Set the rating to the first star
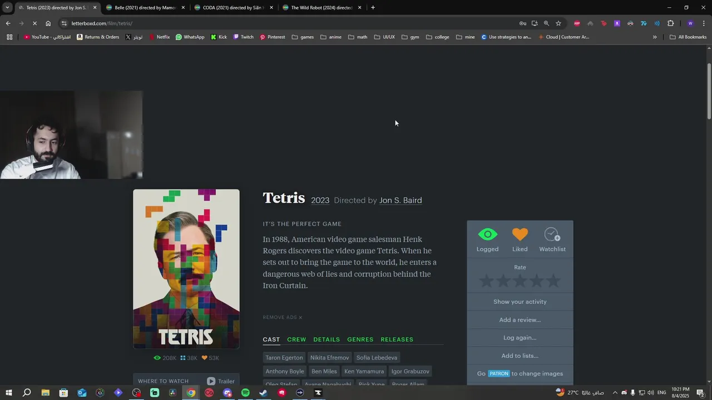Image resolution: width=712 pixels, height=400 pixels. click(487, 281)
